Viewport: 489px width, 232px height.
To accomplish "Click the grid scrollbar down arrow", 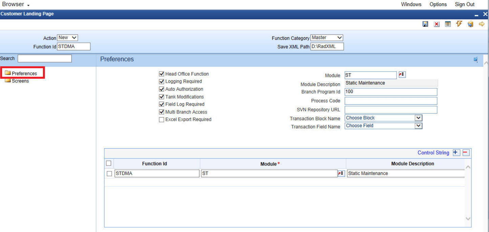I will point(468,219).
